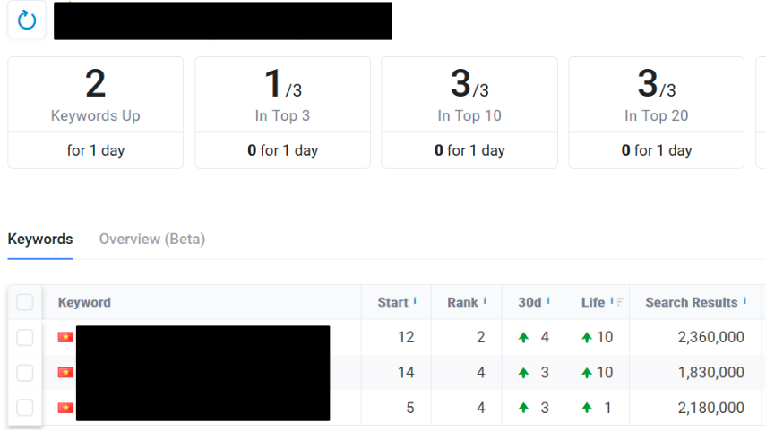The height and width of the screenshot is (430, 766).
Task: Sort by the Keyword column header
Action: pos(84,302)
